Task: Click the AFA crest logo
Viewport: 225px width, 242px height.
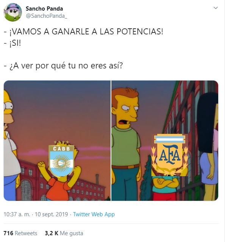Action: click(169, 155)
